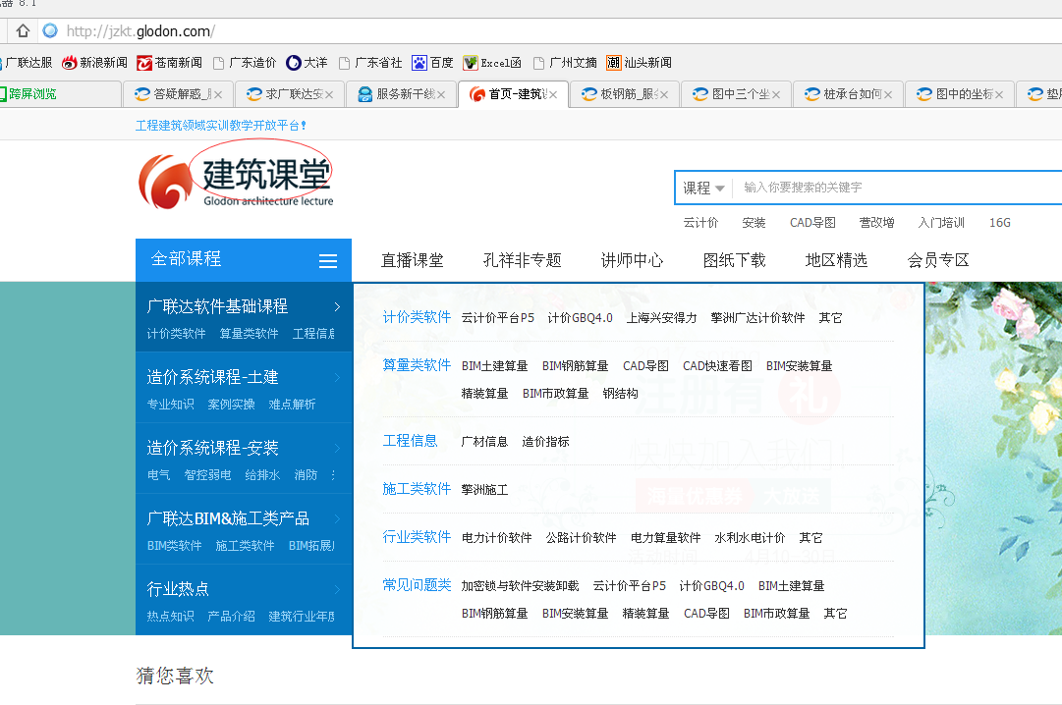Expand the 行业热点 category arrow

[337, 589]
